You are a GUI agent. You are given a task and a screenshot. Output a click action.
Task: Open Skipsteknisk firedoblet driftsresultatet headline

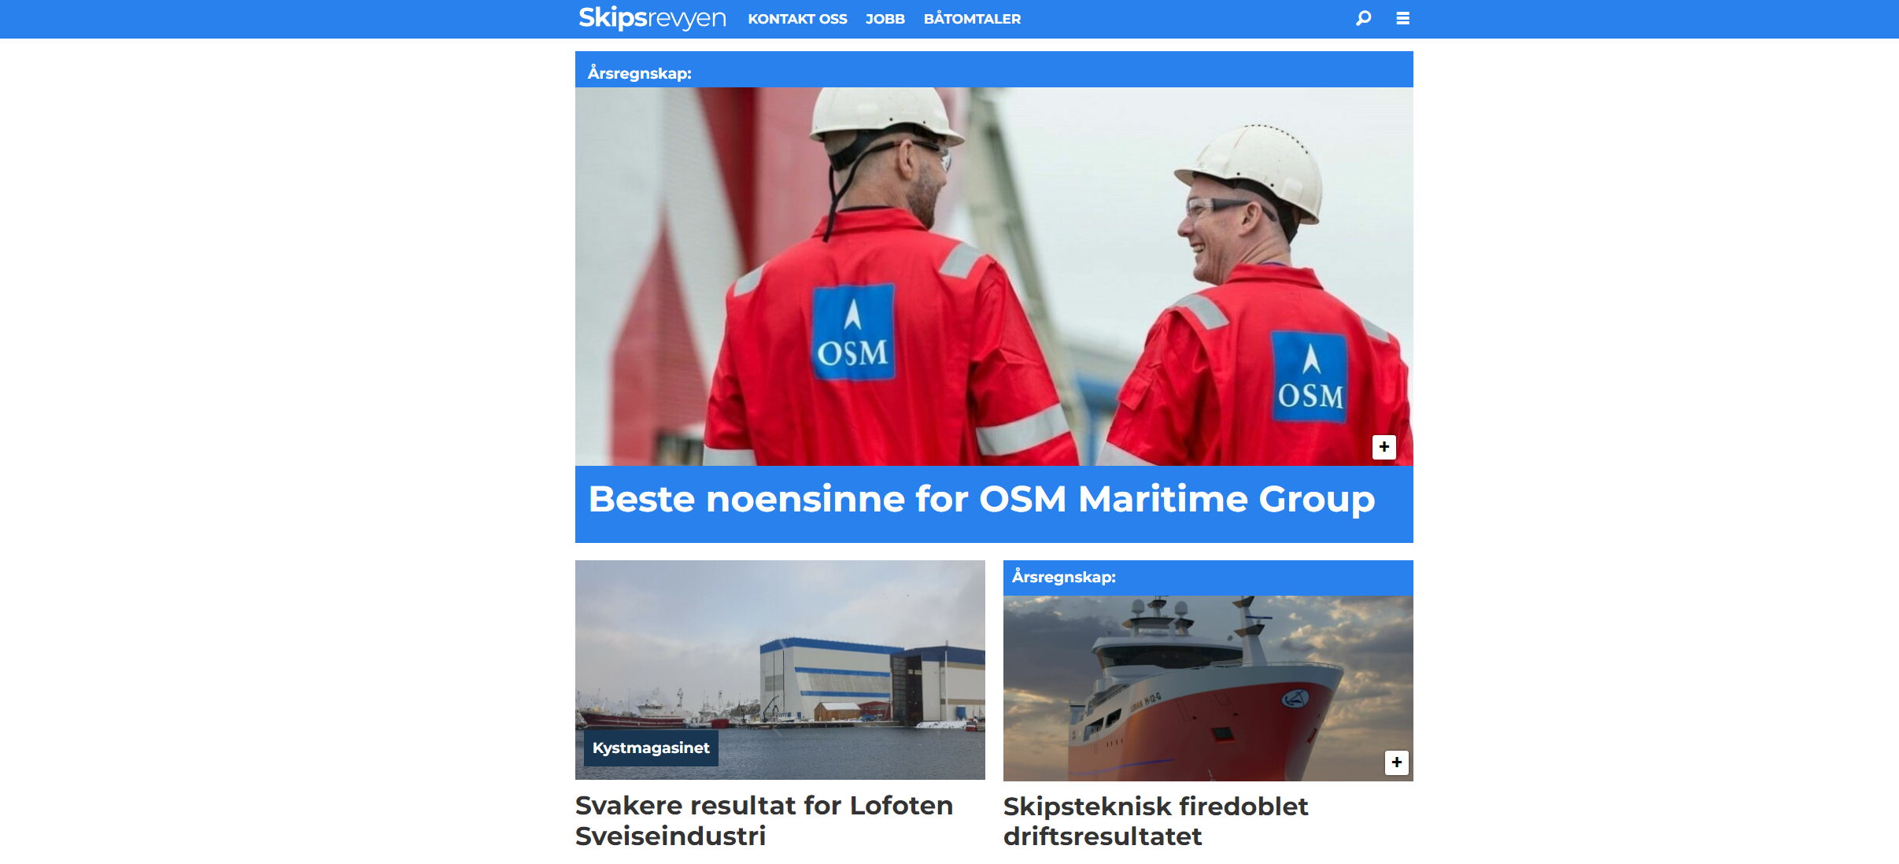[1155, 821]
